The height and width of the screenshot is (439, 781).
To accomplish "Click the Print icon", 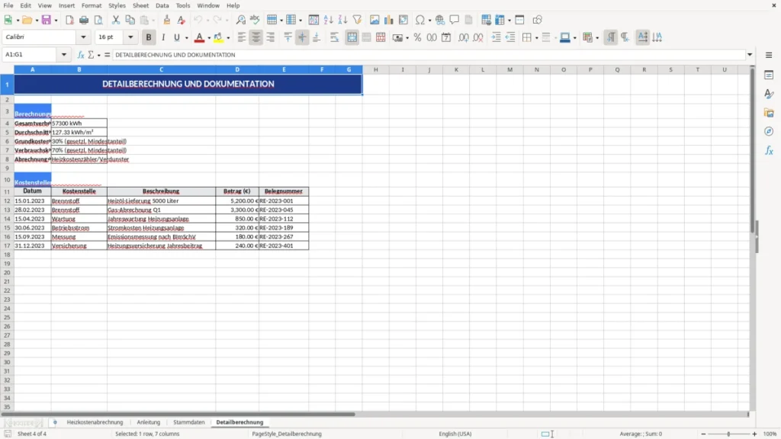I will [x=84, y=20].
